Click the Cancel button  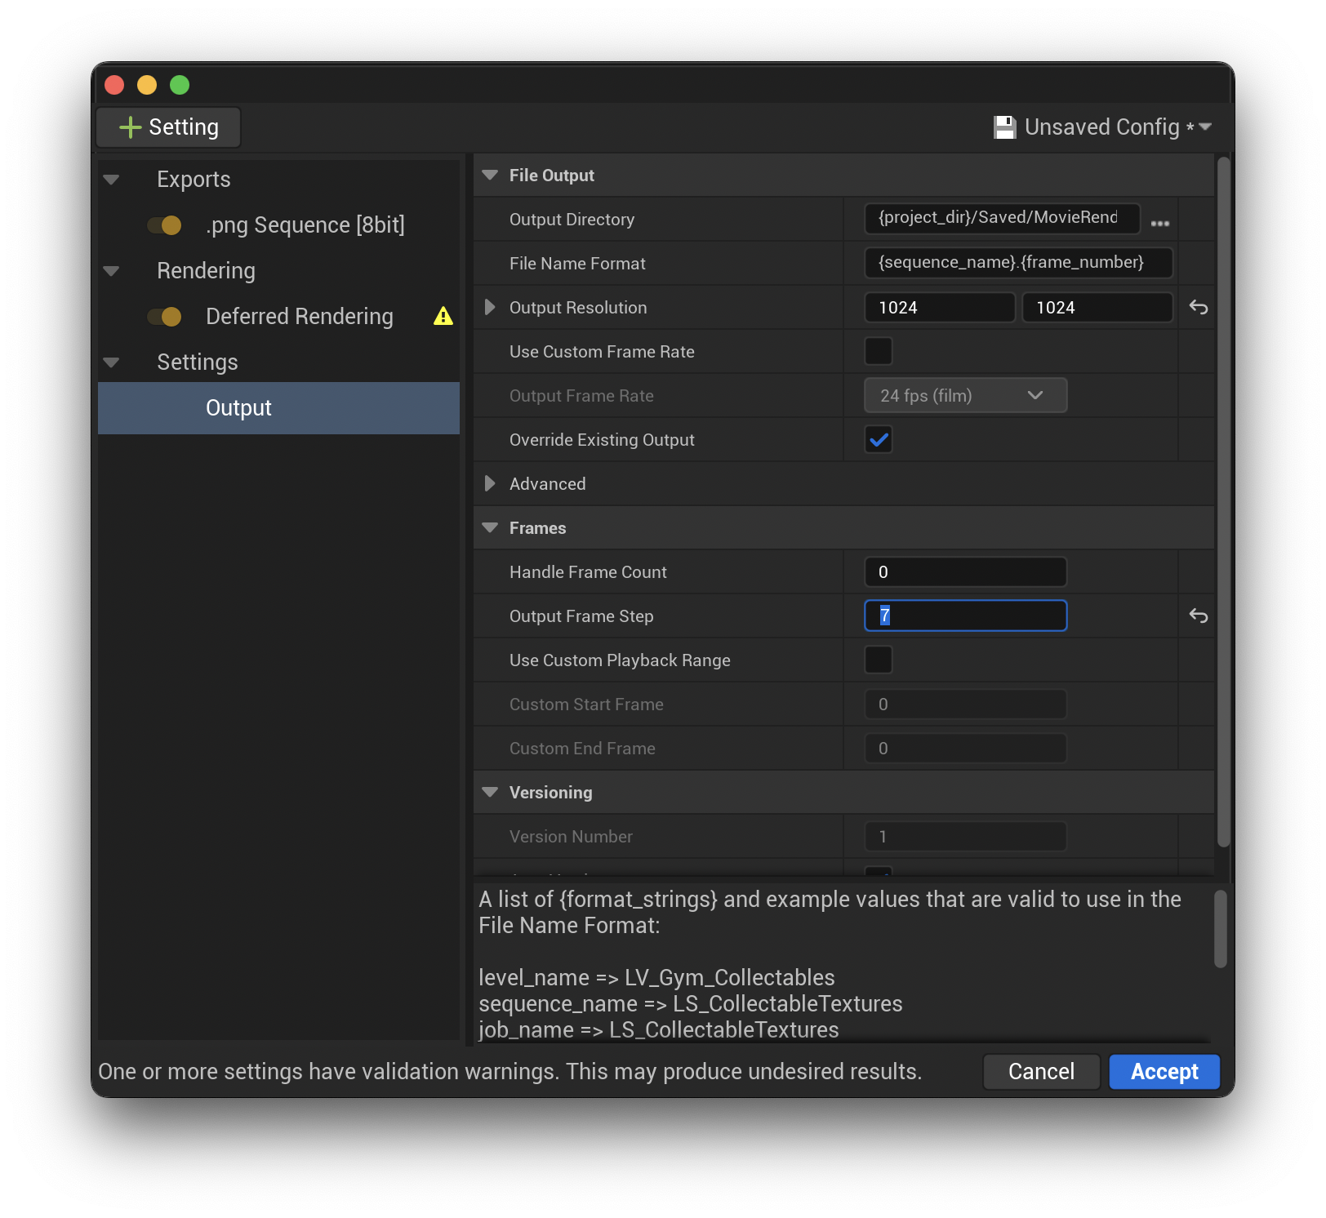1041,1072
